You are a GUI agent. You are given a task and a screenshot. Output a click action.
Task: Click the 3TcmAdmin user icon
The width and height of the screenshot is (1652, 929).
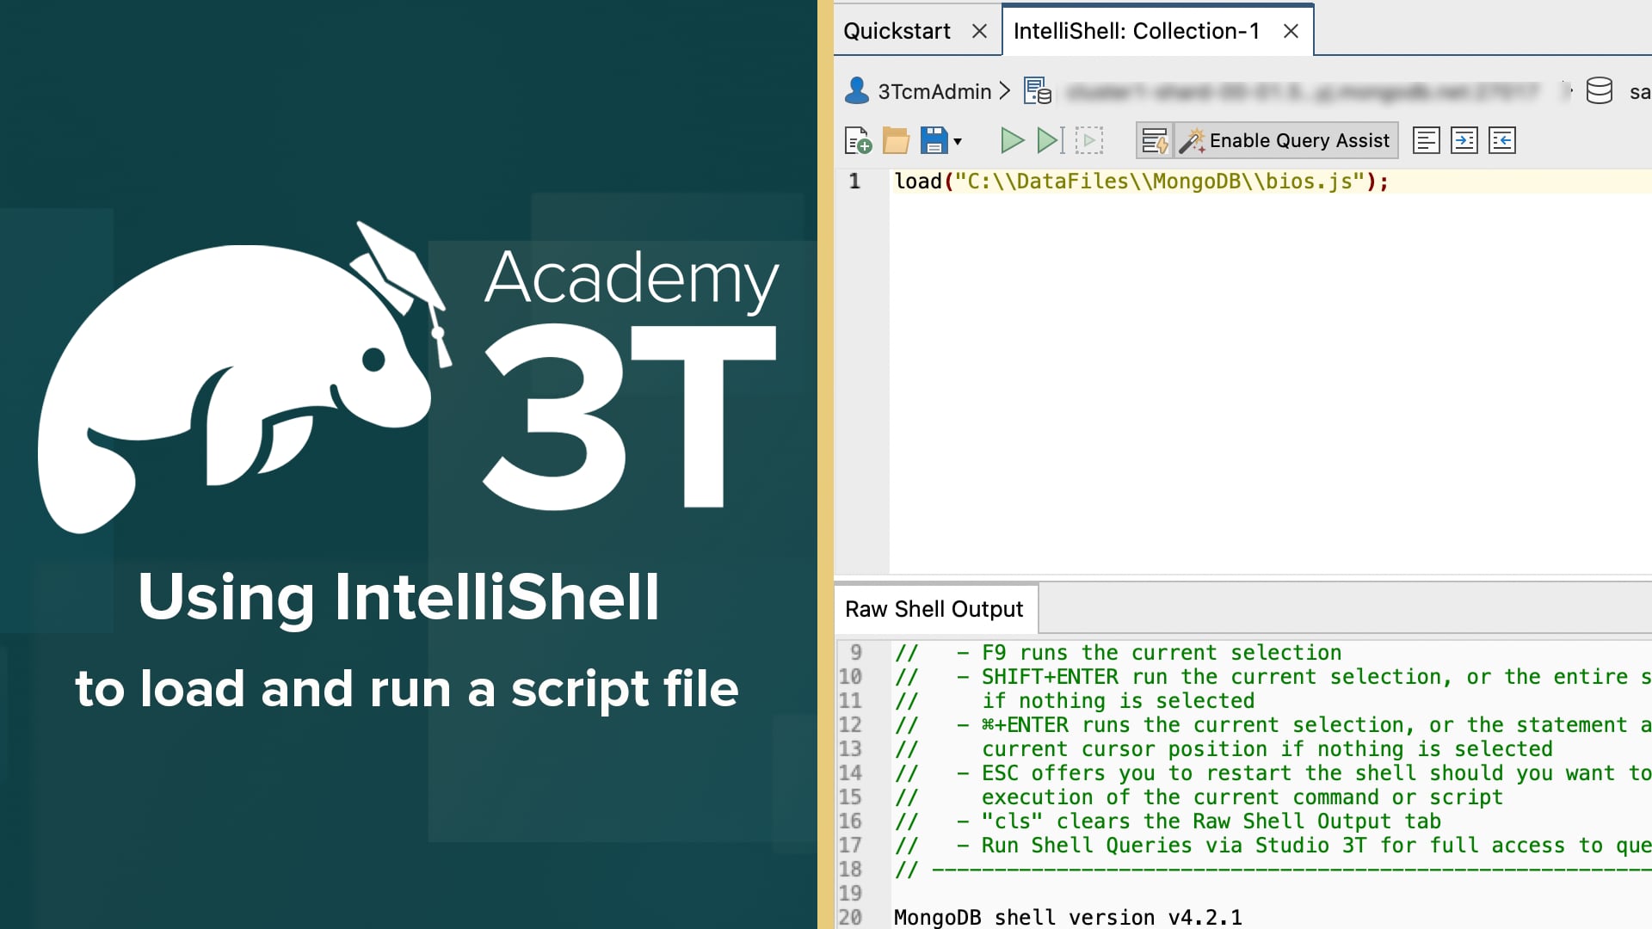[x=857, y=90]
